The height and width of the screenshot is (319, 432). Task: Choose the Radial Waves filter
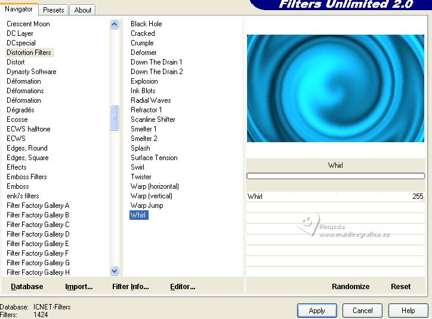[151, 100]
